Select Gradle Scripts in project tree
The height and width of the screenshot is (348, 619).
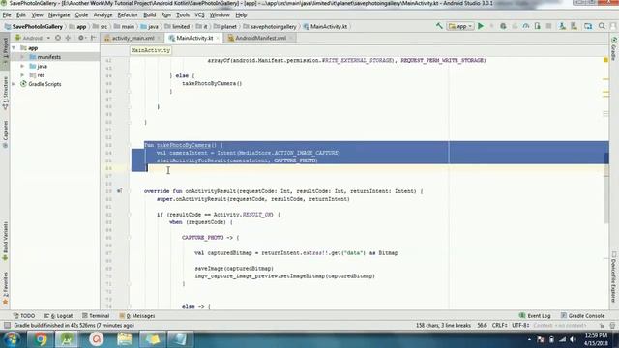pos(44,84)
